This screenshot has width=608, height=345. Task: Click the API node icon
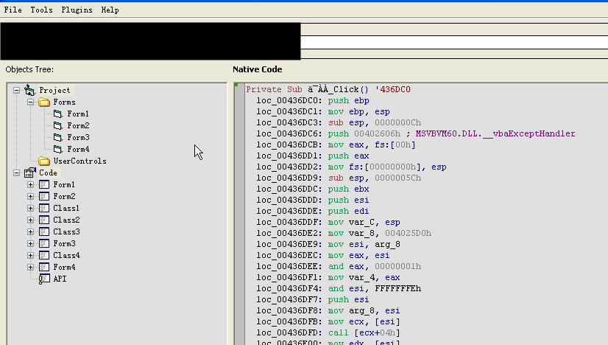(x=44, y=279)
